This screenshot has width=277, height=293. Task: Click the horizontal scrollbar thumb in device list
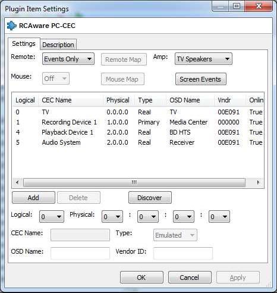[x=134, y=182]
